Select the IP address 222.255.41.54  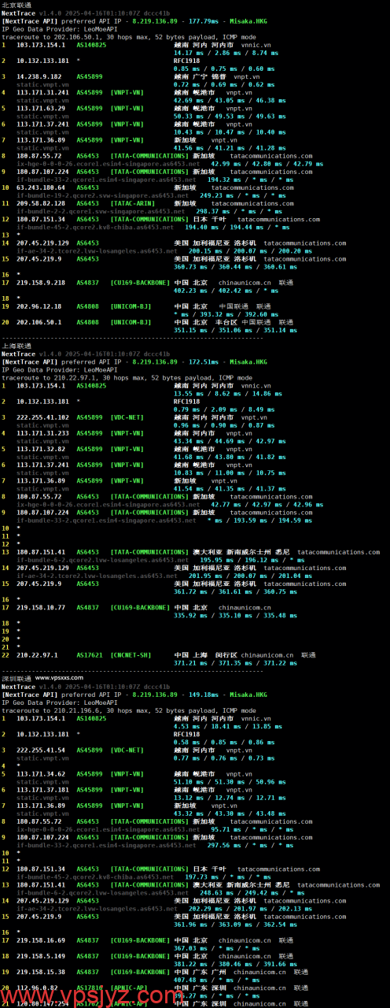[41, 749]
